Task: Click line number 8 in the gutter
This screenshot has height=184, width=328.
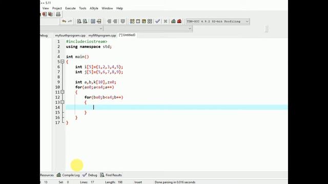Action: pos(58,77)
